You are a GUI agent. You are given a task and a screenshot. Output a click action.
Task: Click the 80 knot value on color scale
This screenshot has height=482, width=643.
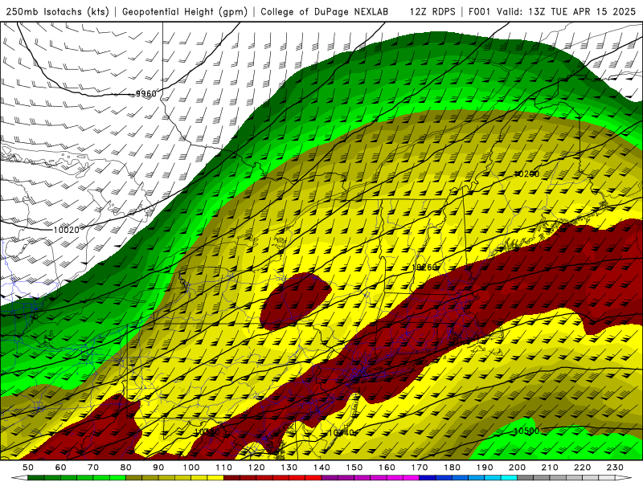pos(126,468)
